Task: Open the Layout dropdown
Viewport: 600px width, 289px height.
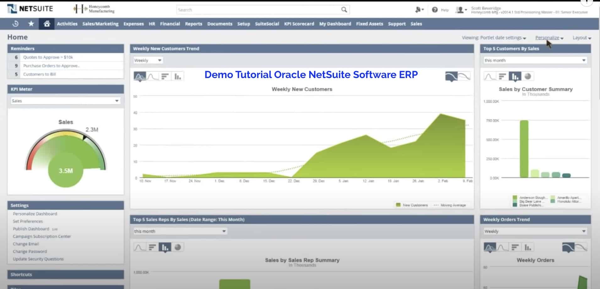Action: coord(582,38)
